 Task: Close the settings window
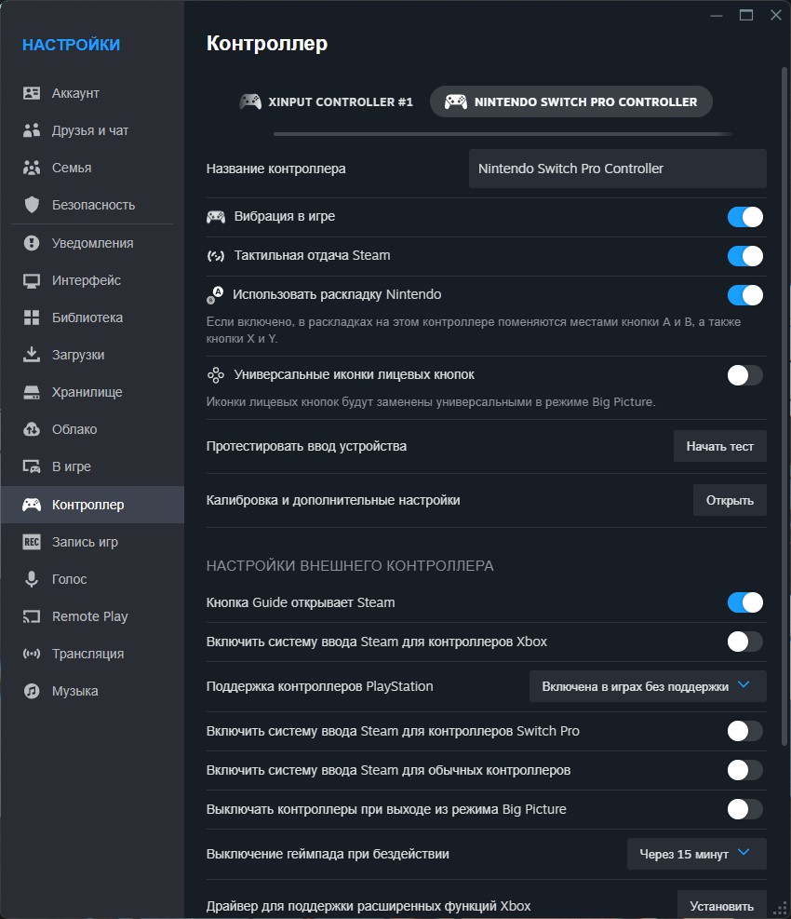pos(776,15)
